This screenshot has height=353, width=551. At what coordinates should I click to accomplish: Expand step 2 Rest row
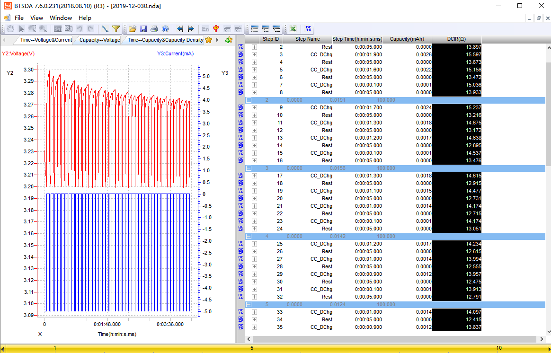coord(254,47)
